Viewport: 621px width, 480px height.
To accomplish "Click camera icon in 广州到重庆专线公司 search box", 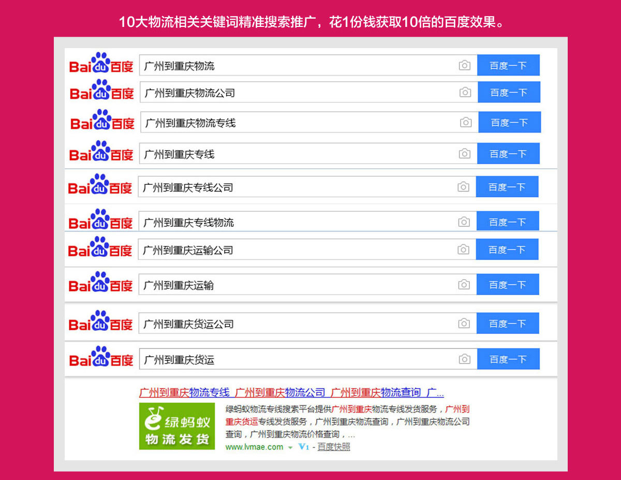I will click(463, 187).
